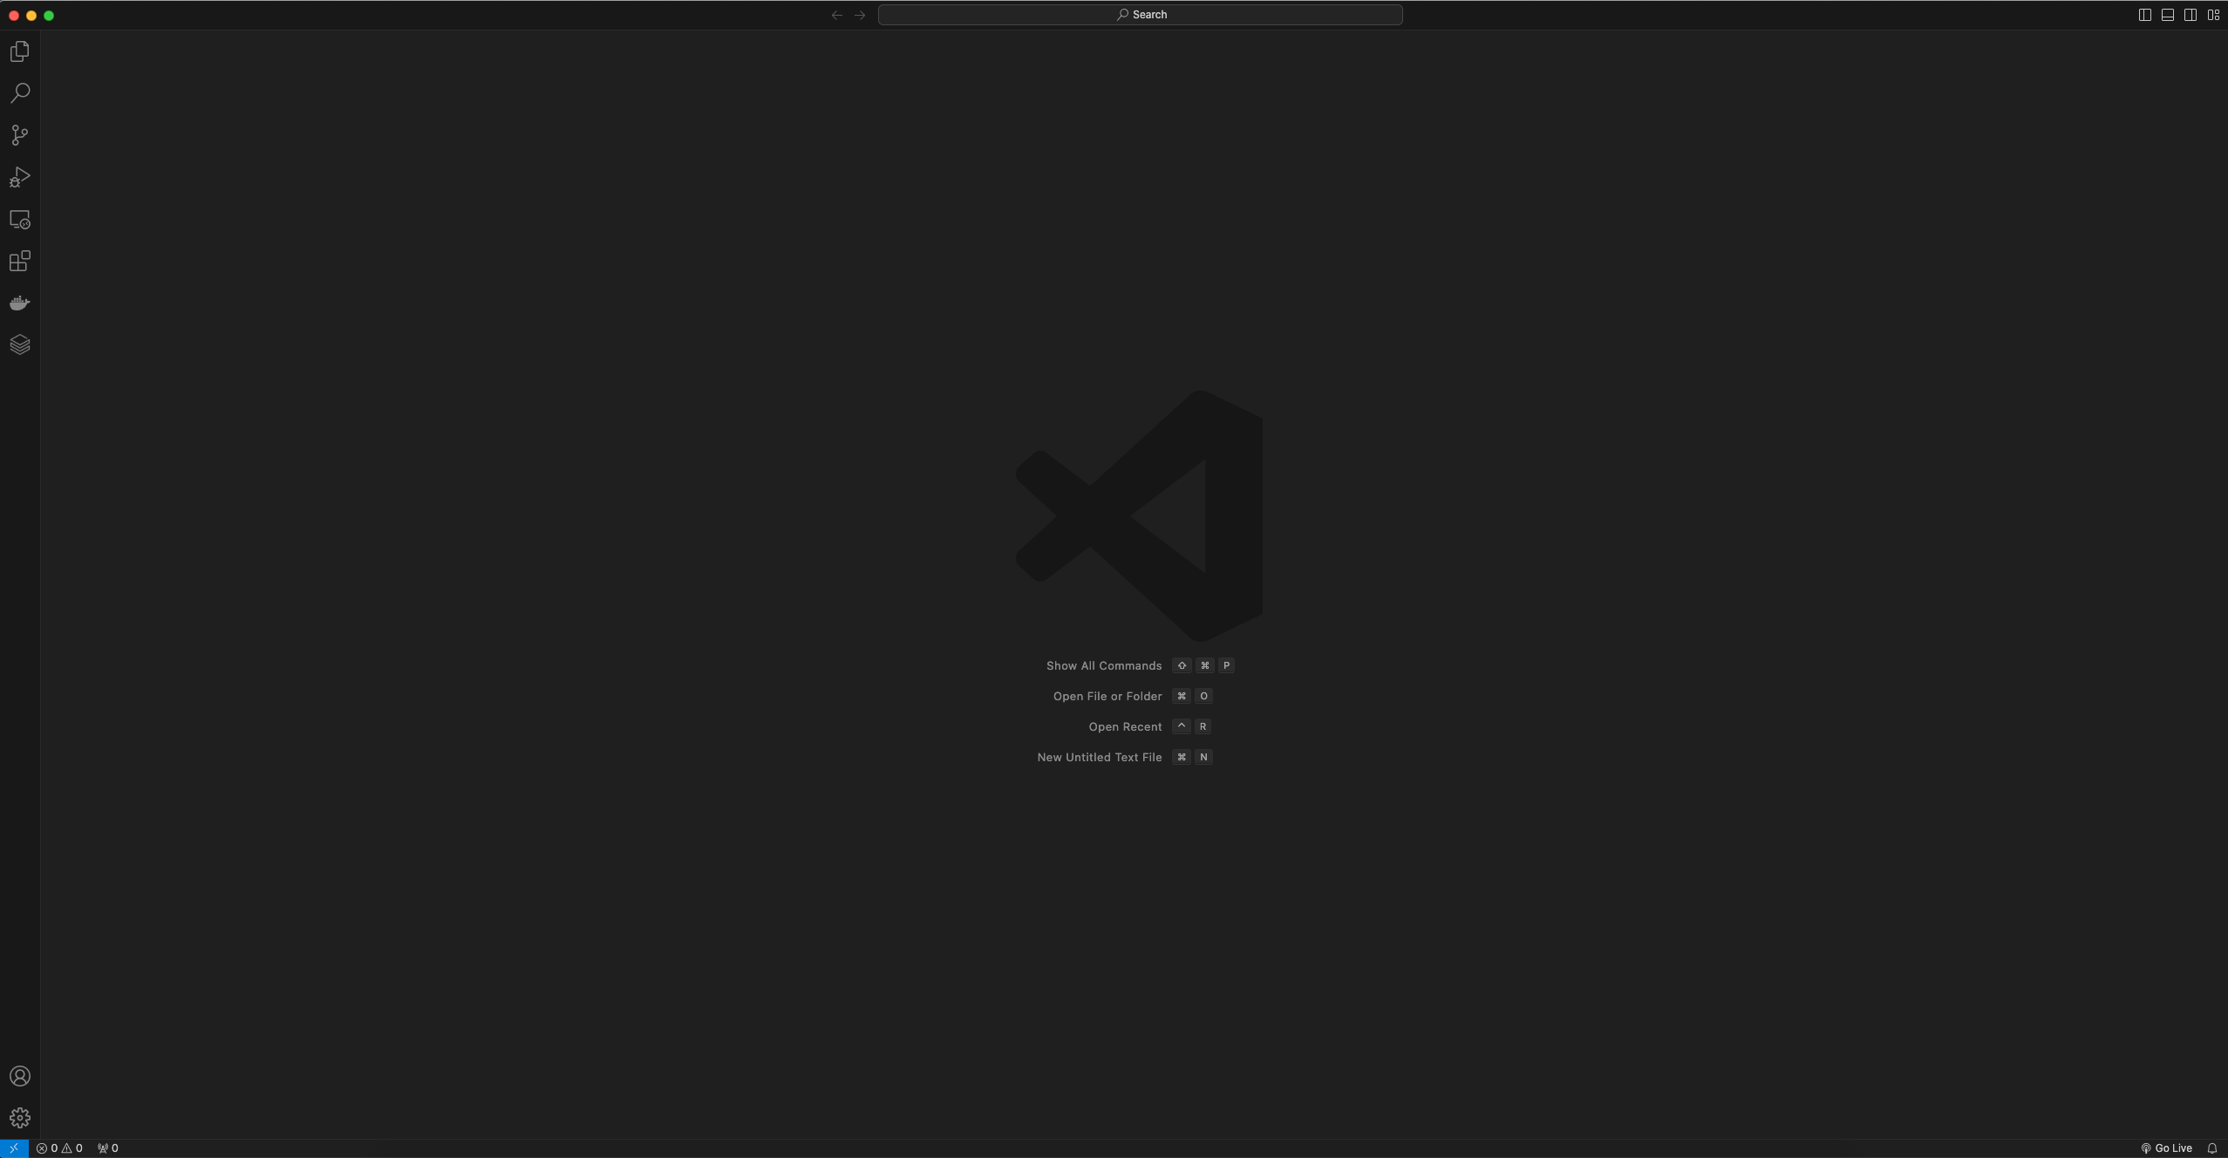
Task: Toggle the secondary side bar
Action: coord(2191,15)
